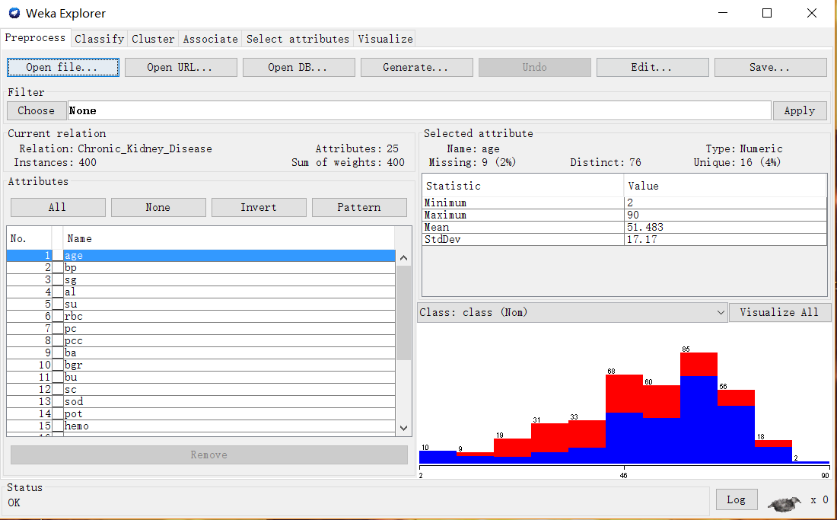Click the Save... button

point(771,67)
